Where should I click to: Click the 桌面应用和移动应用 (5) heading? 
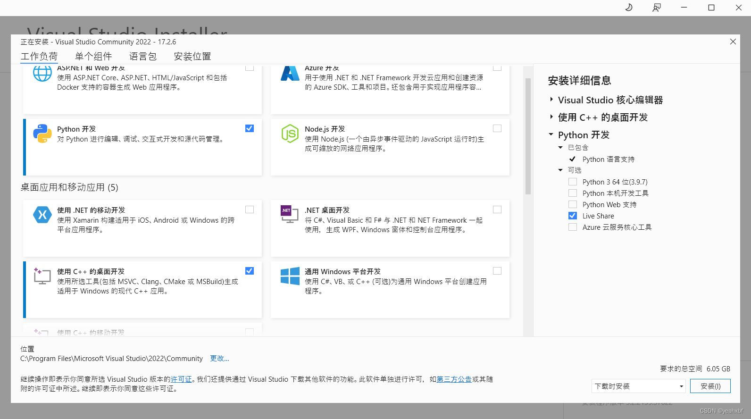pos(69,187)
